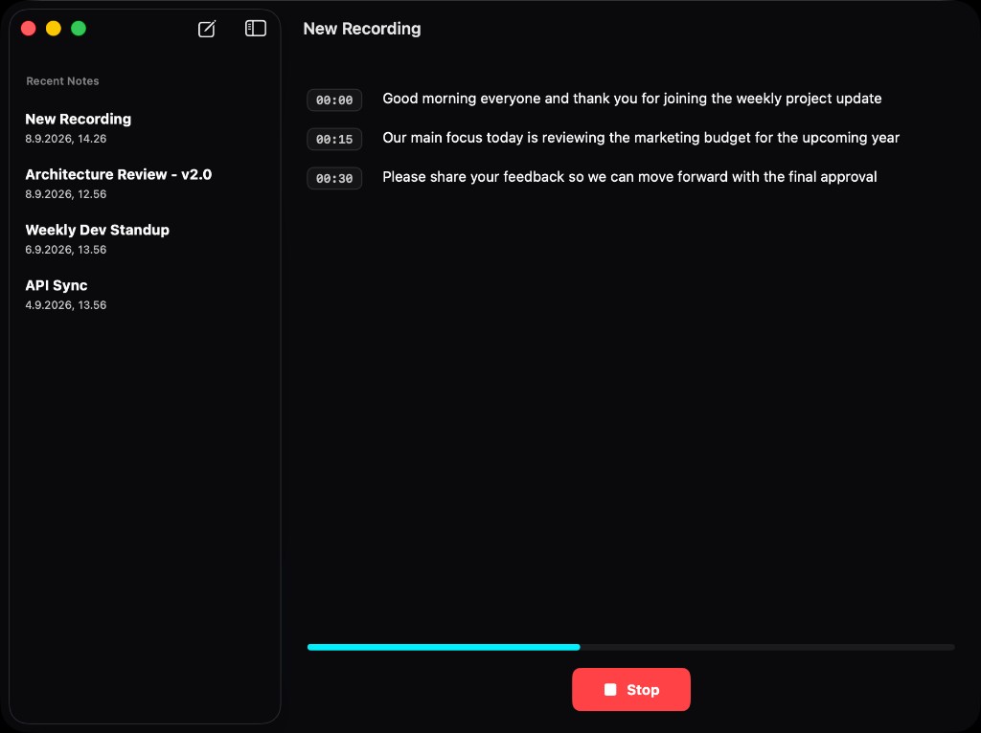Click the Recent Notes section label
This screenshot has height=733, width=981.
(x=62, y=81)
